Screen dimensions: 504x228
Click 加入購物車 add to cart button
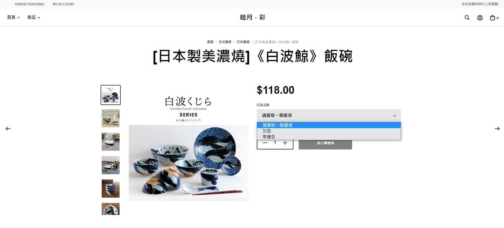tap(325, 143)
